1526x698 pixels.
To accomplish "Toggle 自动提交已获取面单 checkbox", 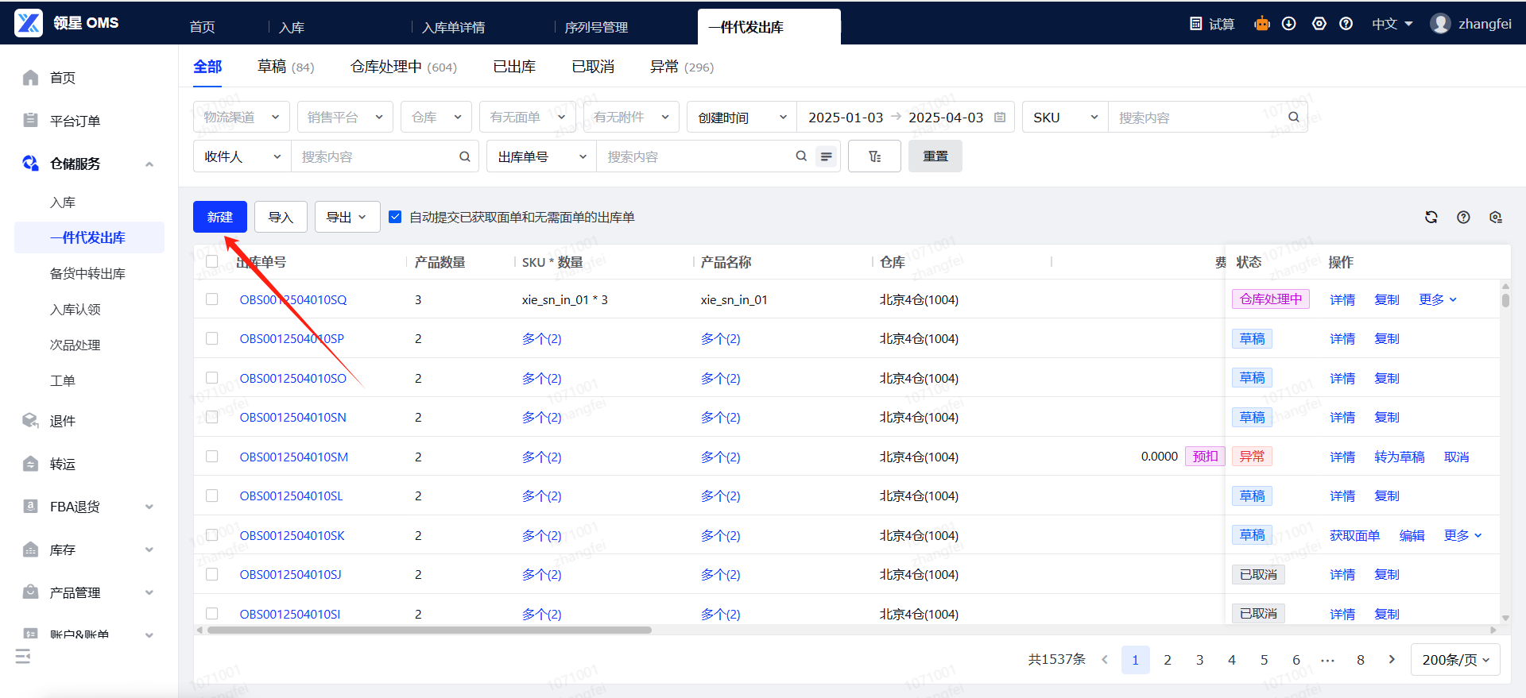I will coord(395,217).
